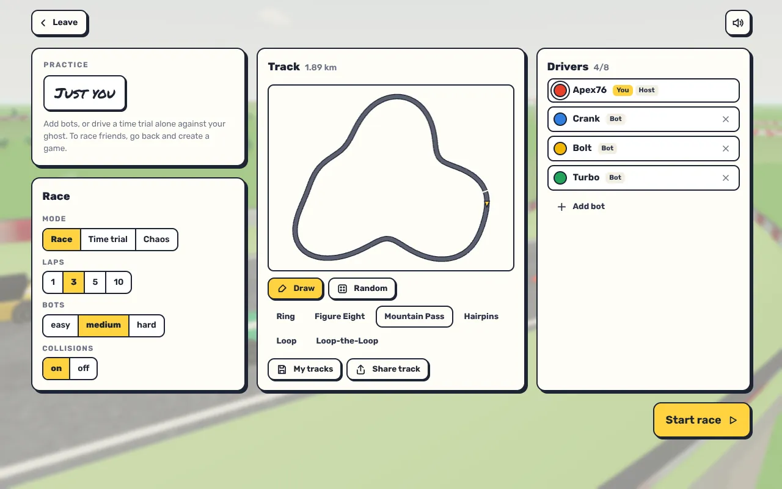
Task: Click Crank's blue color swatch
Action: click(560, 119)
